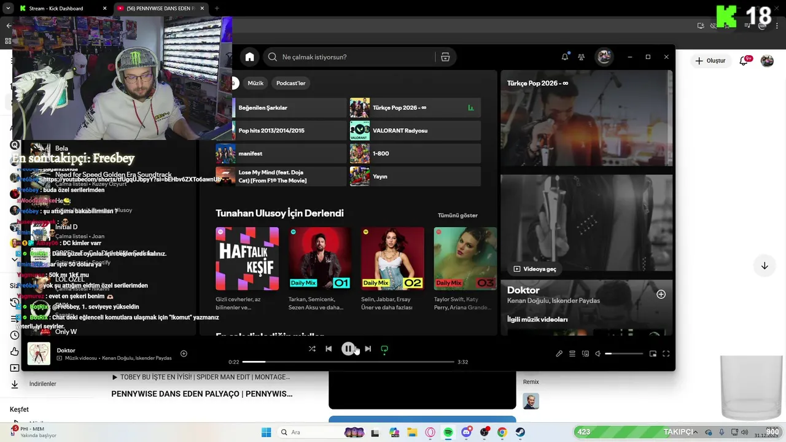Open "TOBEY BU İŞTE EN İYİSİ!" video title

205,377
